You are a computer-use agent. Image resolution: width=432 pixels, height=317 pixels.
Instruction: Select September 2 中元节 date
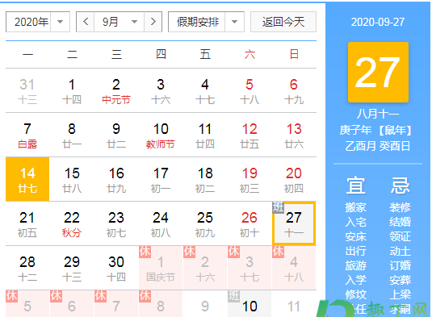coord(116,91)
